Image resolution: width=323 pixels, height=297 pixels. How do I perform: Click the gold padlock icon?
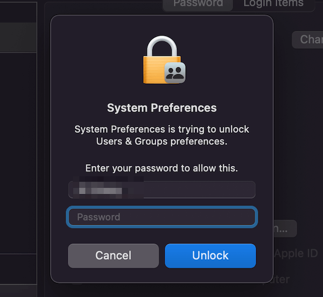162,60
